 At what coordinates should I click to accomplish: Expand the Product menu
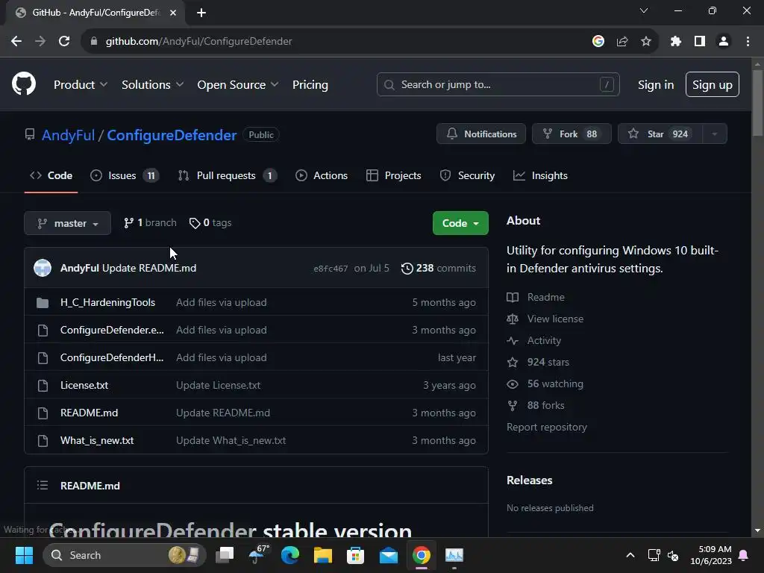click(81, 84)
